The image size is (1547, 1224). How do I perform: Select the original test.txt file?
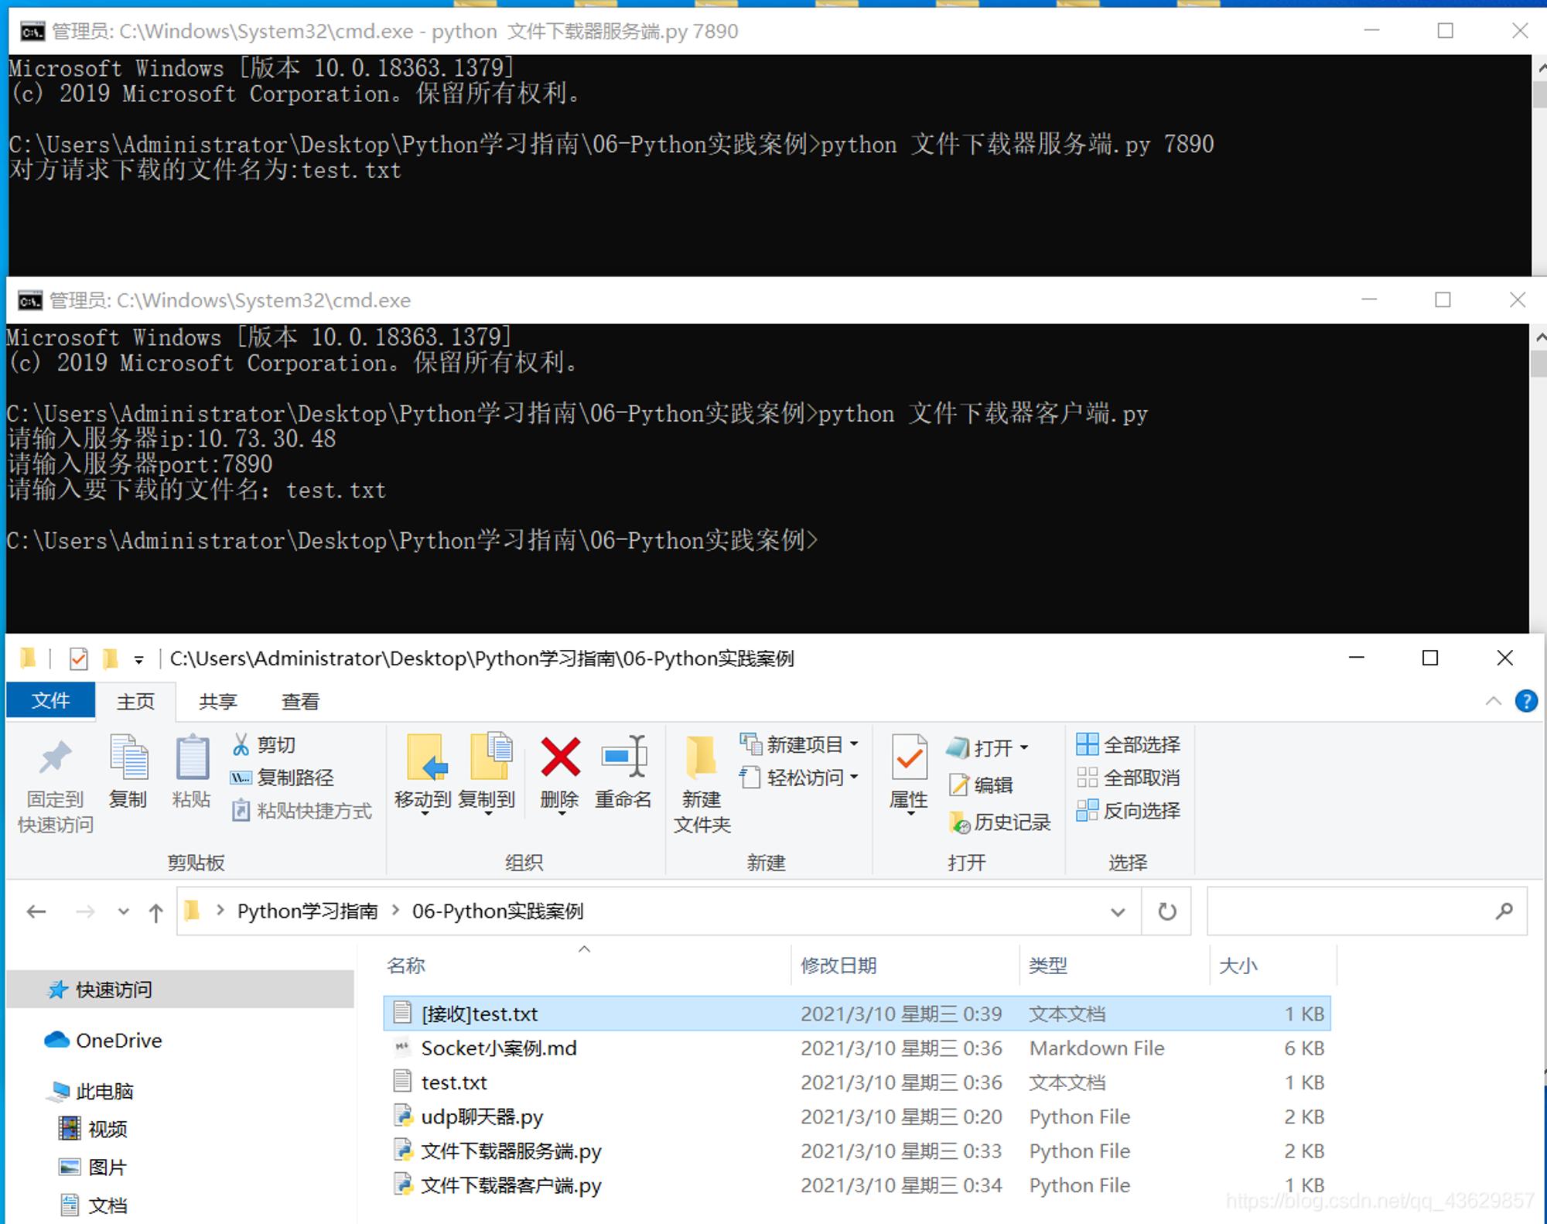[x=857, y=1082]
